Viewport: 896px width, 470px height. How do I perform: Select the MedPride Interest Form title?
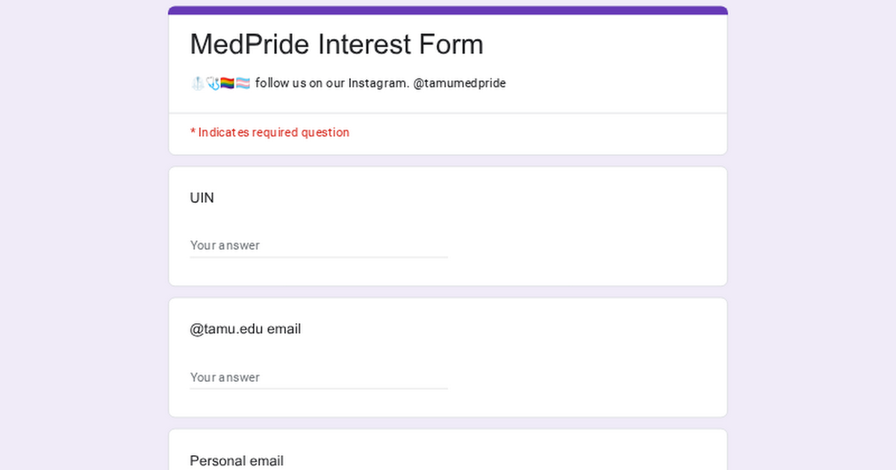click(x=336, y=44)
